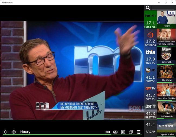Open the Doppler Radar thumbnail

[x=166, y=126]
